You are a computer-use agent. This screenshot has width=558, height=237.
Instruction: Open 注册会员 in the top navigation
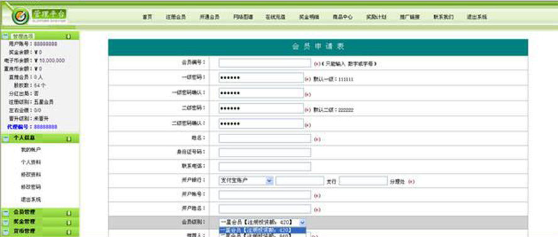pos(175,17)
